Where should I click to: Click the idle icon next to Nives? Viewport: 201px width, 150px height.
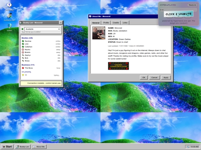(x=23, y=61)
